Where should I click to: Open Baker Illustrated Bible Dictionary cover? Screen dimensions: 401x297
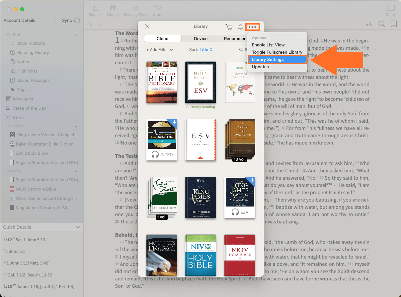tap(162, 82)
